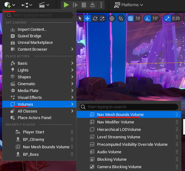Select recently placed BP_Boss
The image size is (185, 171).
[39, 154]
